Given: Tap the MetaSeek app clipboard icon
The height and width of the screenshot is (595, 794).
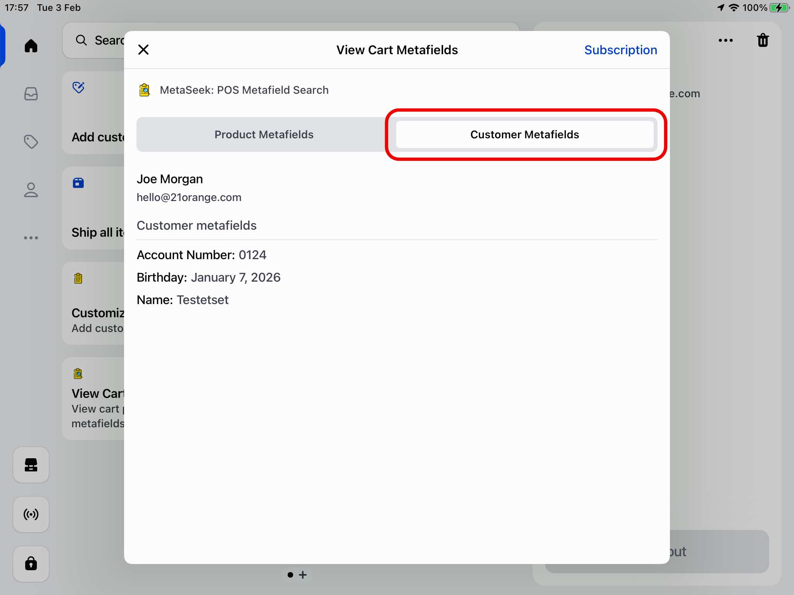Looking at the screenshot, I should pyautogui.click(x=145, y=90).
